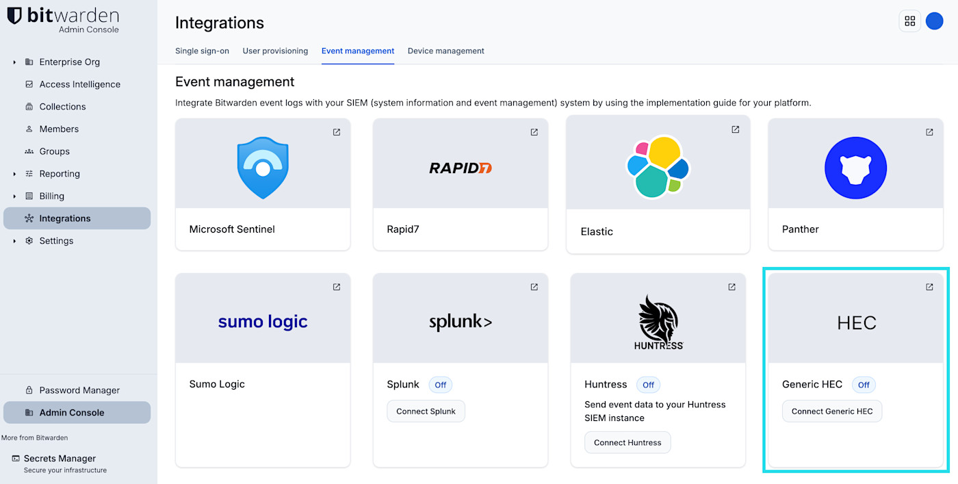Open Panther external link icon
958x484 pixels.
pyautogui.click(x=929, y=132)
